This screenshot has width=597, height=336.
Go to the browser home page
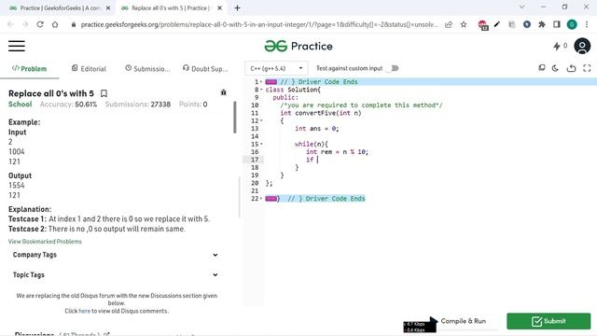[x=55, y=24]
